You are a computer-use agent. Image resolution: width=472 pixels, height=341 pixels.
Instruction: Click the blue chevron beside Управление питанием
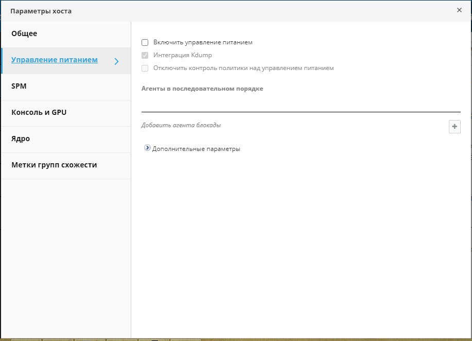pyautogui.click(x=116, y=61)
